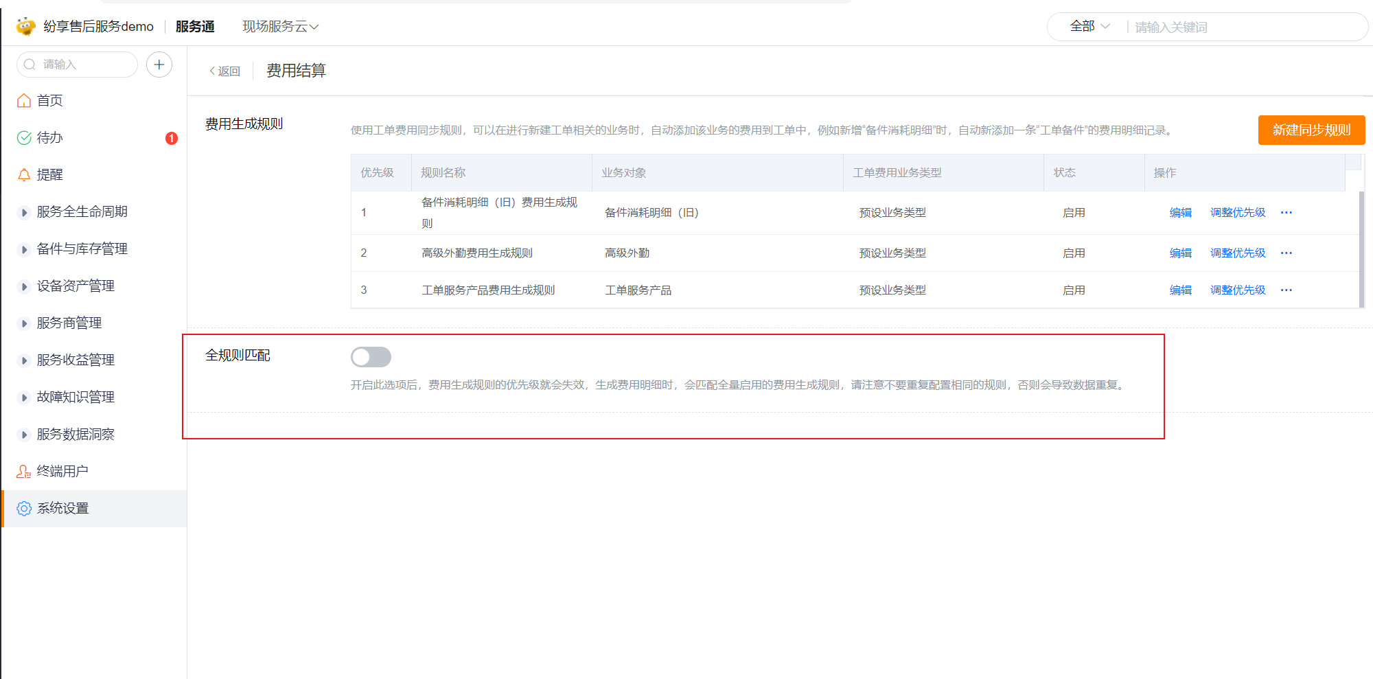The height and width of the screenshot is (679, 1373).
Task: Open more actions for 高级外勤费用生成规则
Action: 1287,253
